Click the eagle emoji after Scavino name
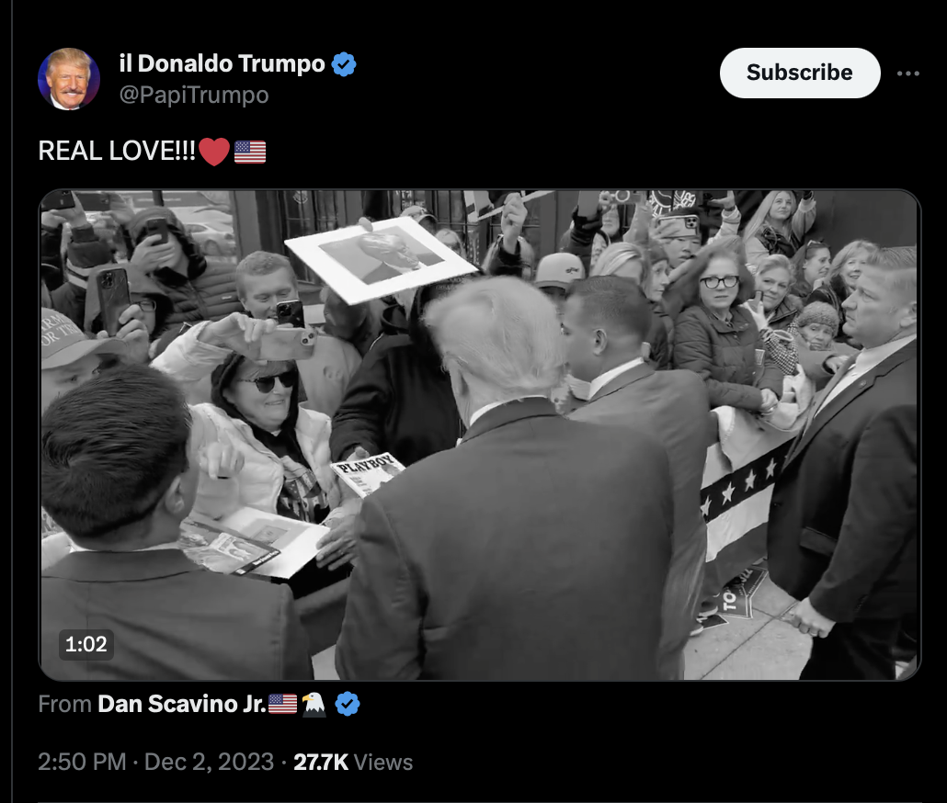 coord(314,704)
